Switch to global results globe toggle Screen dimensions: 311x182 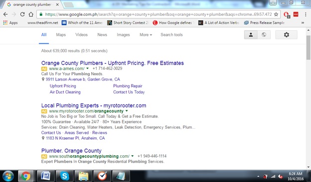(x=264, y=35)
